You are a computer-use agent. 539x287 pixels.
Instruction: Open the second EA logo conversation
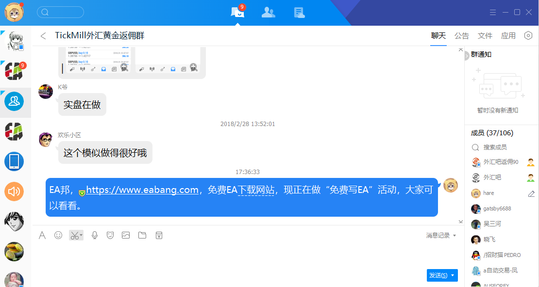click(x=14, y=131)
